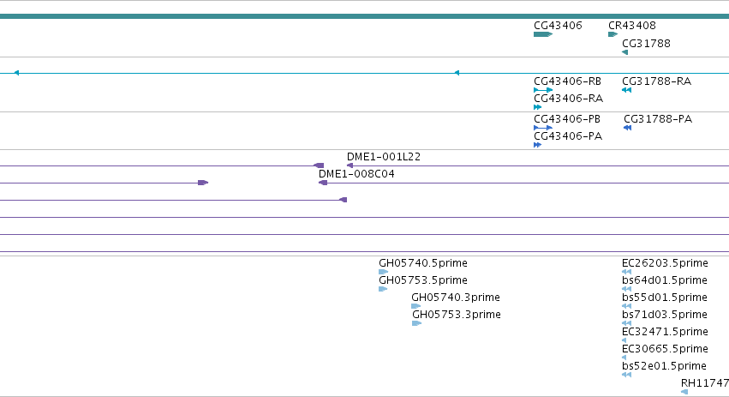Click the EC26203.5prime label
The image size is (729, 397).
pyautogui.click(x=665, y=263)
